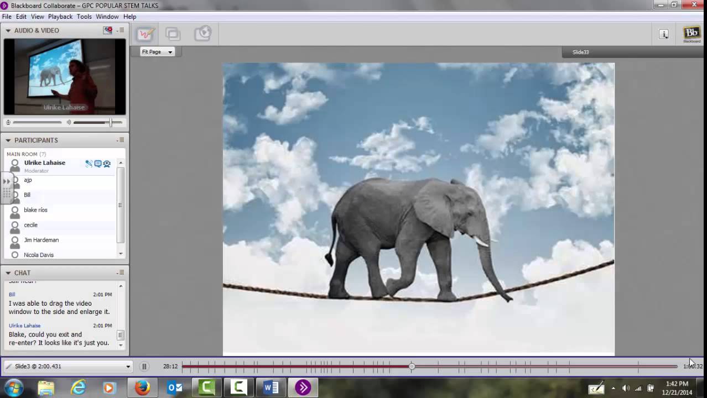The image size is (707, 398).
Task: Open Participants panel options menu
Action: point(121,140)
